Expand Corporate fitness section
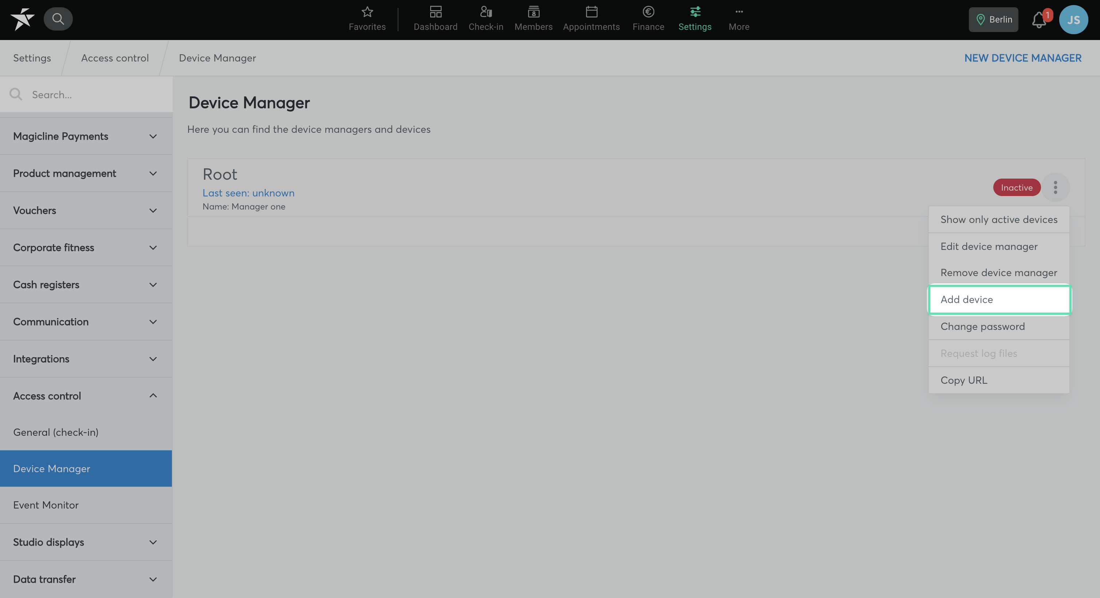The height and width of the screenshot is (598, 1100). (86, 247)
